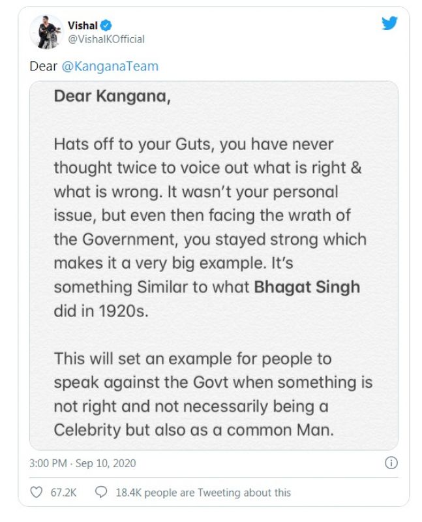Click the 3:00 PM Sep 10, 2020 timestamp

coord(83,463)
